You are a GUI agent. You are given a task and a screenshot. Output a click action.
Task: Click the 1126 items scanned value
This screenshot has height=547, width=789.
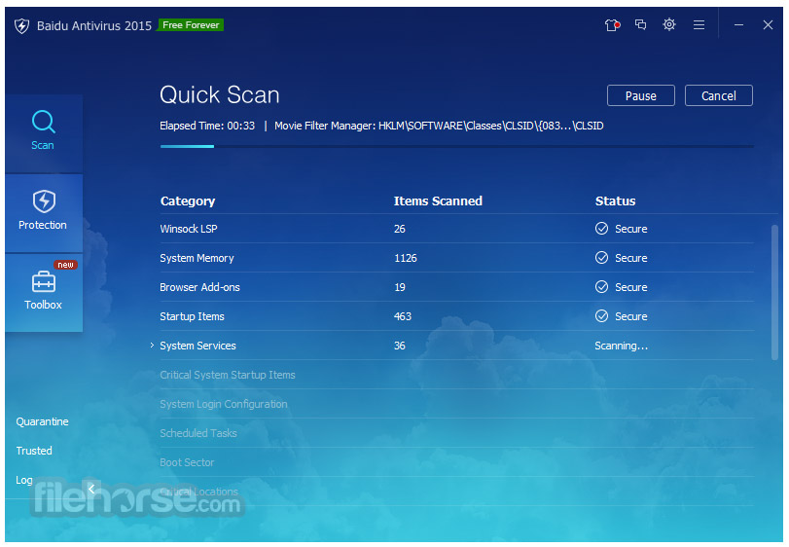(405, 258)
